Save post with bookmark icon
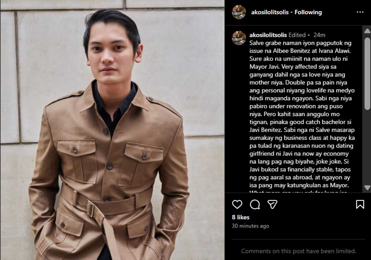The width and height of the screenshot is (371, 260). (360, 204)
